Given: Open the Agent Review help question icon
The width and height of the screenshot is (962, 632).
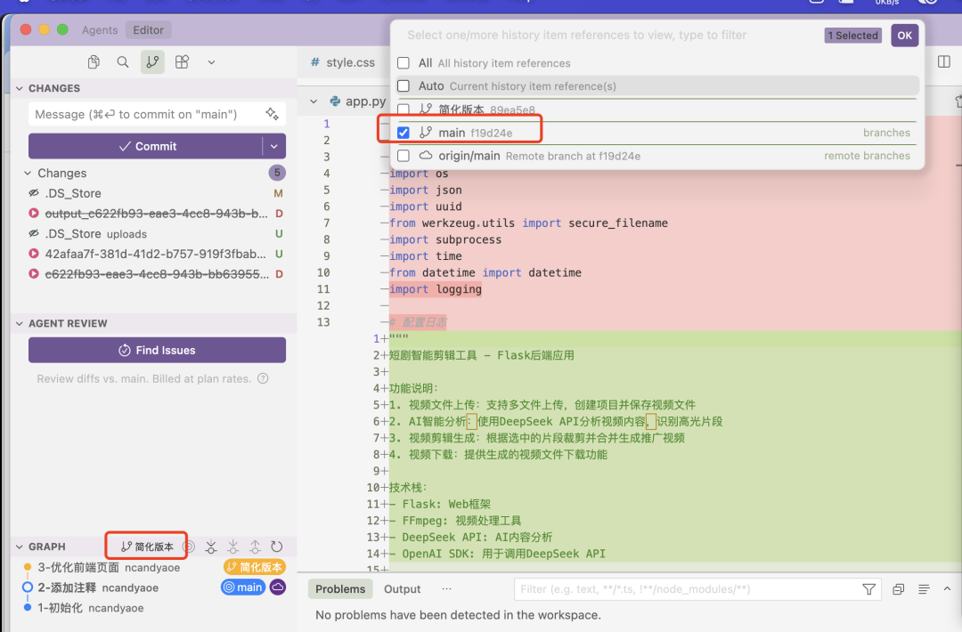Looking at the screenshot, I should pos(263,378).
